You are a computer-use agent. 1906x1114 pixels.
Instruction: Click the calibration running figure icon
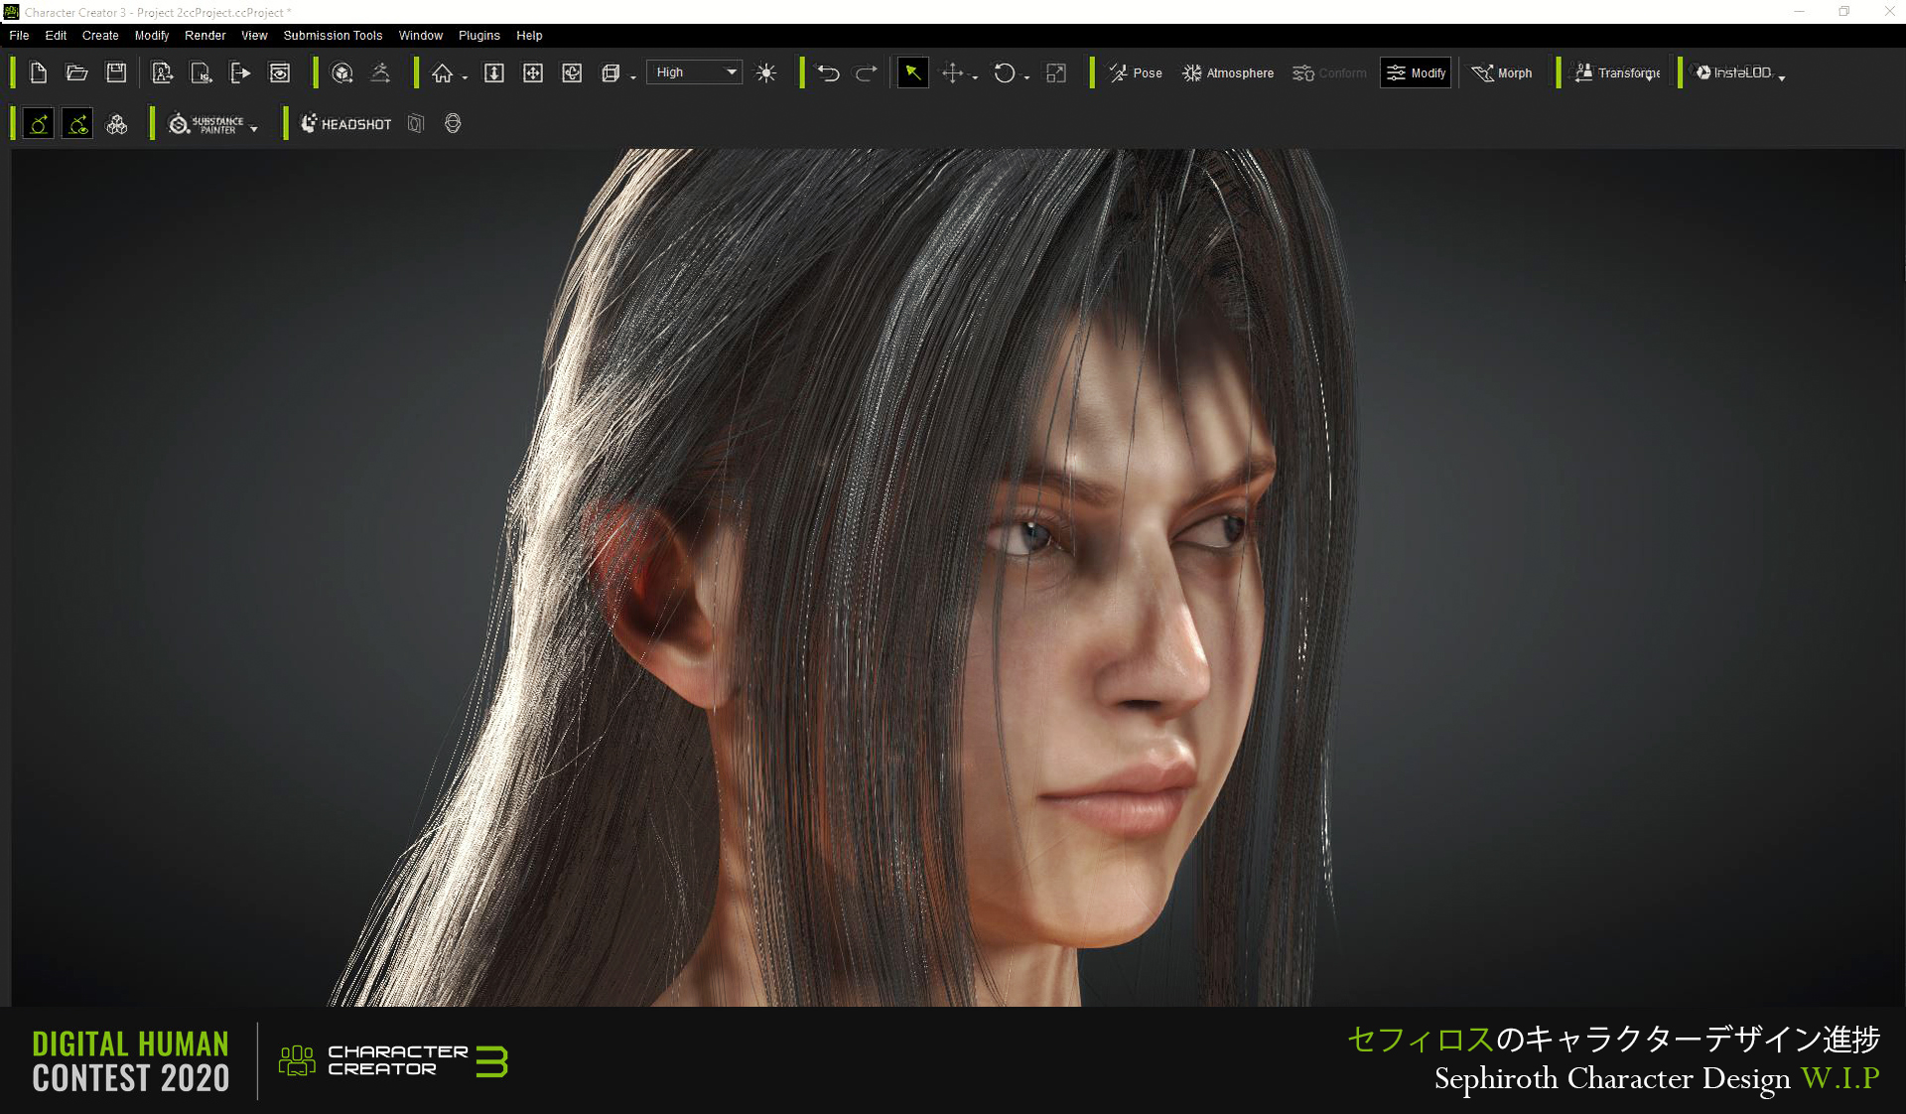tap(380, 72)
